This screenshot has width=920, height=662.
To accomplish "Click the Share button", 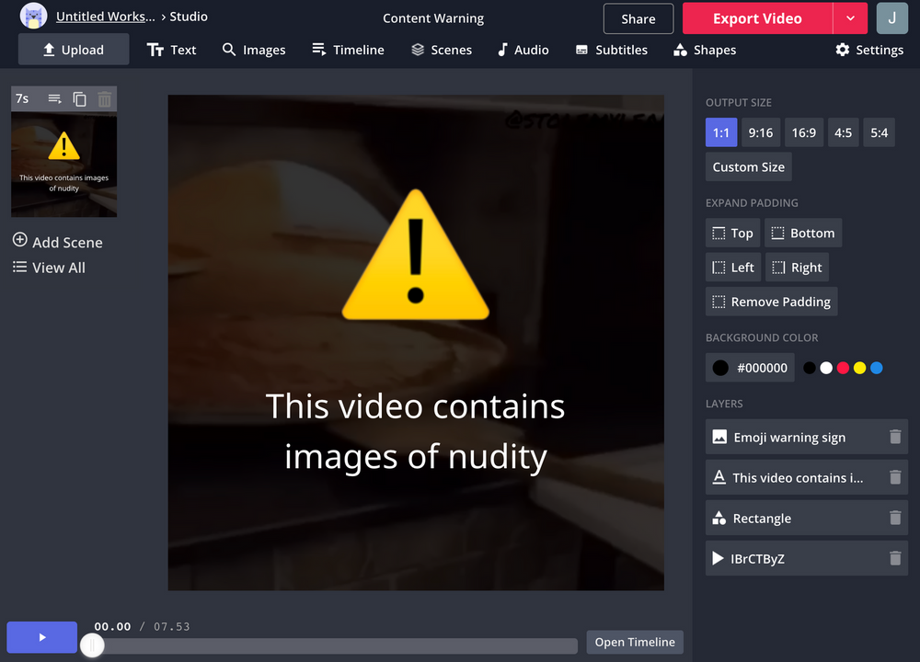I will pos(638,18).
